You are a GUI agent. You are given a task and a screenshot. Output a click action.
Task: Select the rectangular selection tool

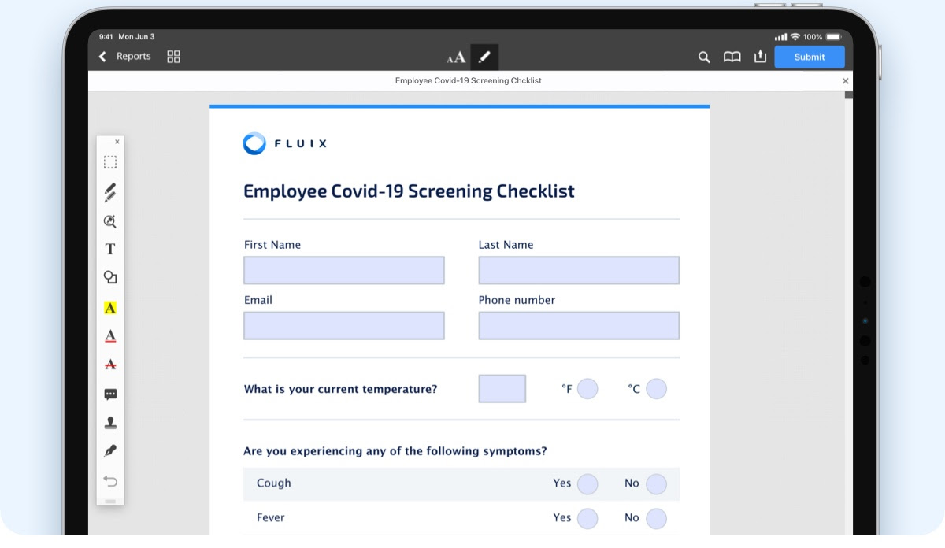(x=110, y=162)
